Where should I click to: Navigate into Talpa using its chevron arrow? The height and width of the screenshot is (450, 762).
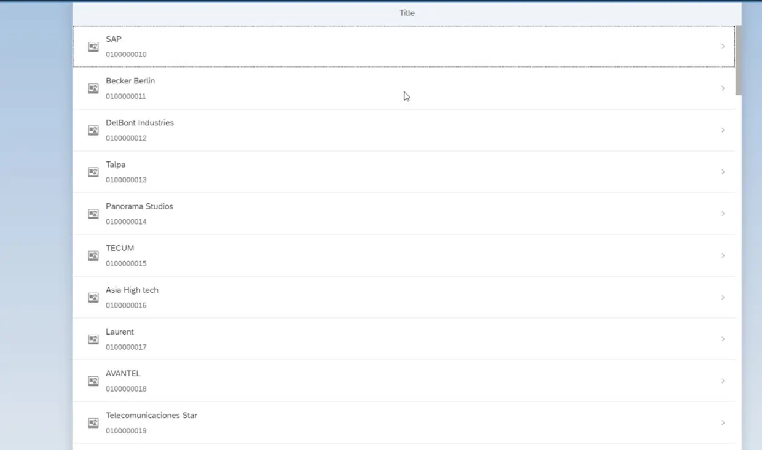point(723,172)
